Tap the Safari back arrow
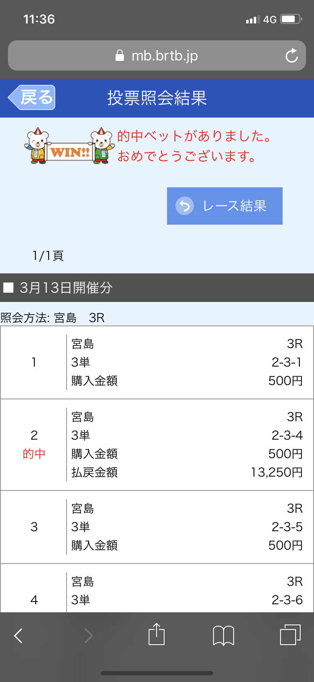 18,635
